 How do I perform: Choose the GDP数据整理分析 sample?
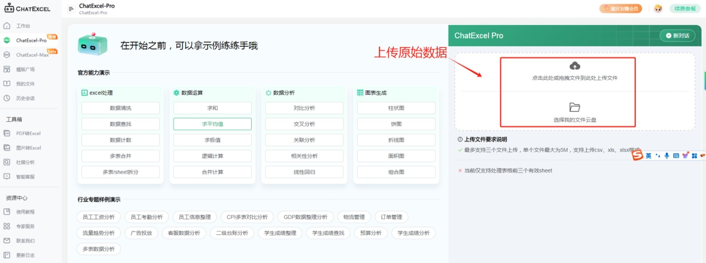306,217
